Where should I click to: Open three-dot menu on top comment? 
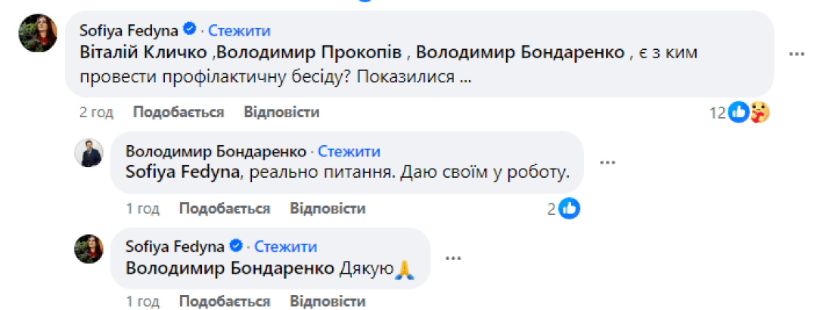click(797, 54)
